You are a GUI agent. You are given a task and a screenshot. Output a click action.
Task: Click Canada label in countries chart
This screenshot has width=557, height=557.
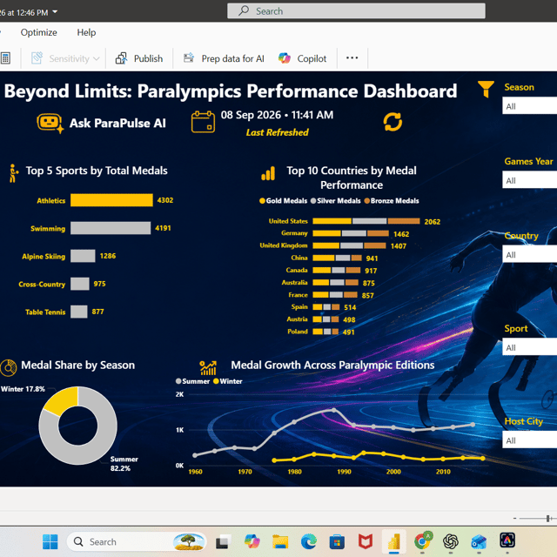[297, 270]
